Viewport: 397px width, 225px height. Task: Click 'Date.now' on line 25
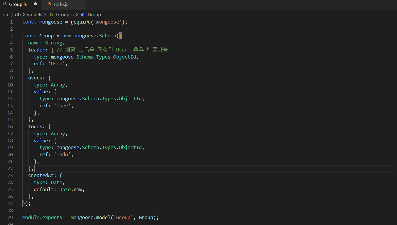pos(71,189)
